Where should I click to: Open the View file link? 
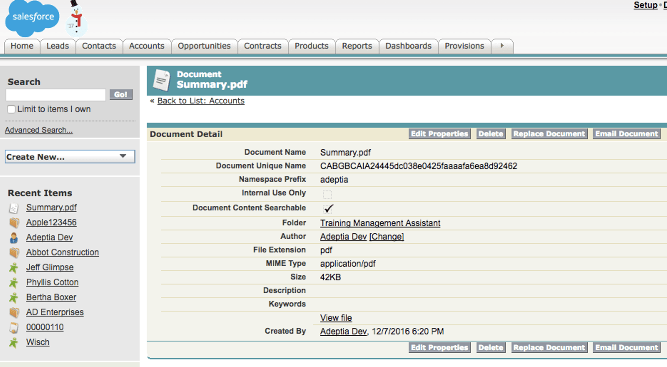(336, 318)
